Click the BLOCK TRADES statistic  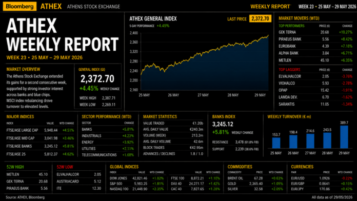173,148
